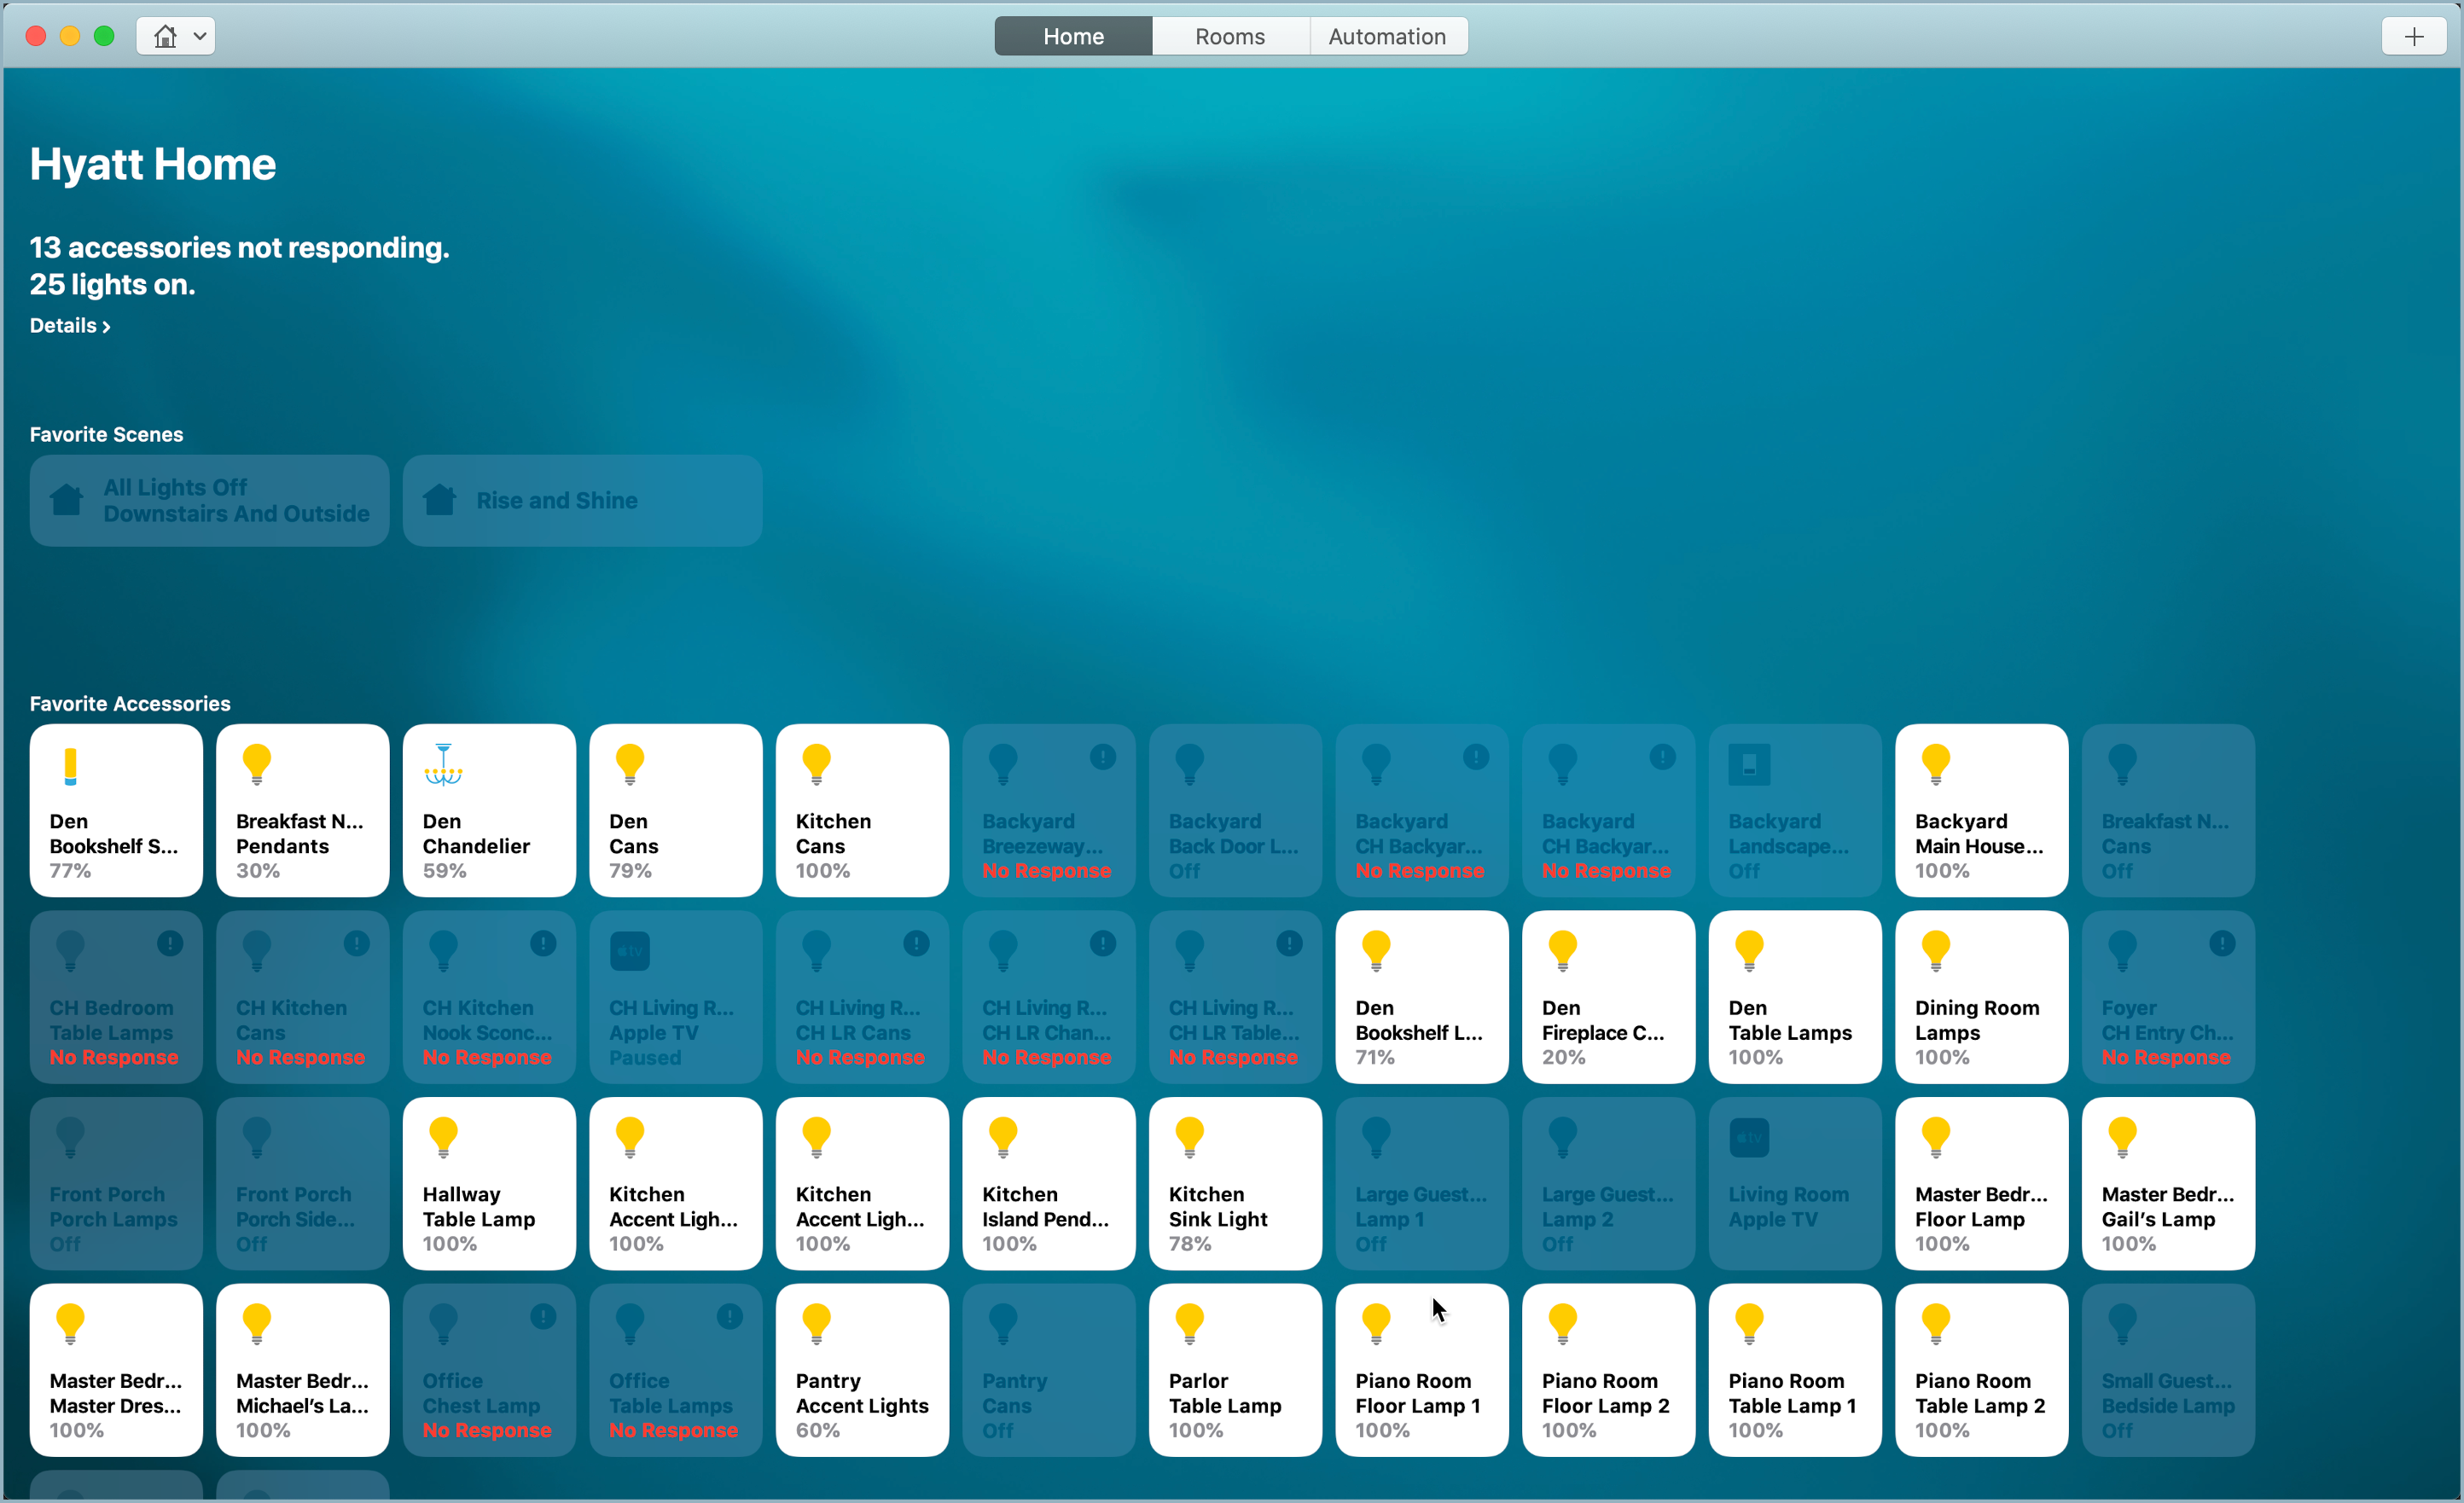The height and width of the screenshot is (1503, 2464).
Task: Click the CH Living Room Apple TV icon
Action: point(630,951)
